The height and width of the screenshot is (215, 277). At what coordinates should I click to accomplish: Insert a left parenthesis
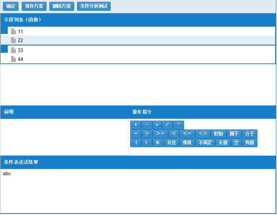click(x=136, y=143)
